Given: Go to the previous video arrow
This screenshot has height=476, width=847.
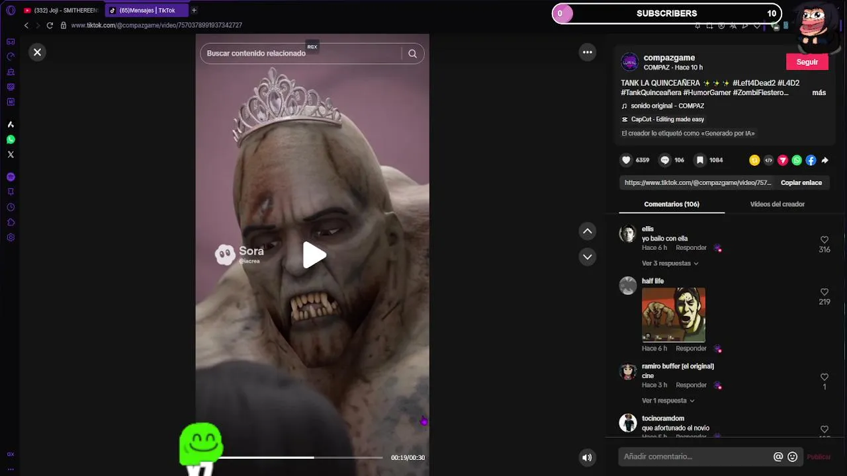Looking at the screenshot, I should tap(588, 231).
